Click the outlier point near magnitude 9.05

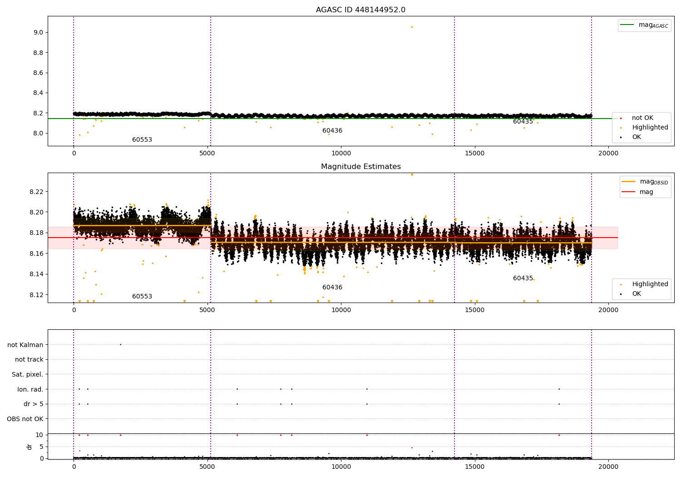point(412,27)
